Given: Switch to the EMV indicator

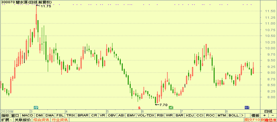Looking at the screenshot, I should point(131,116).
